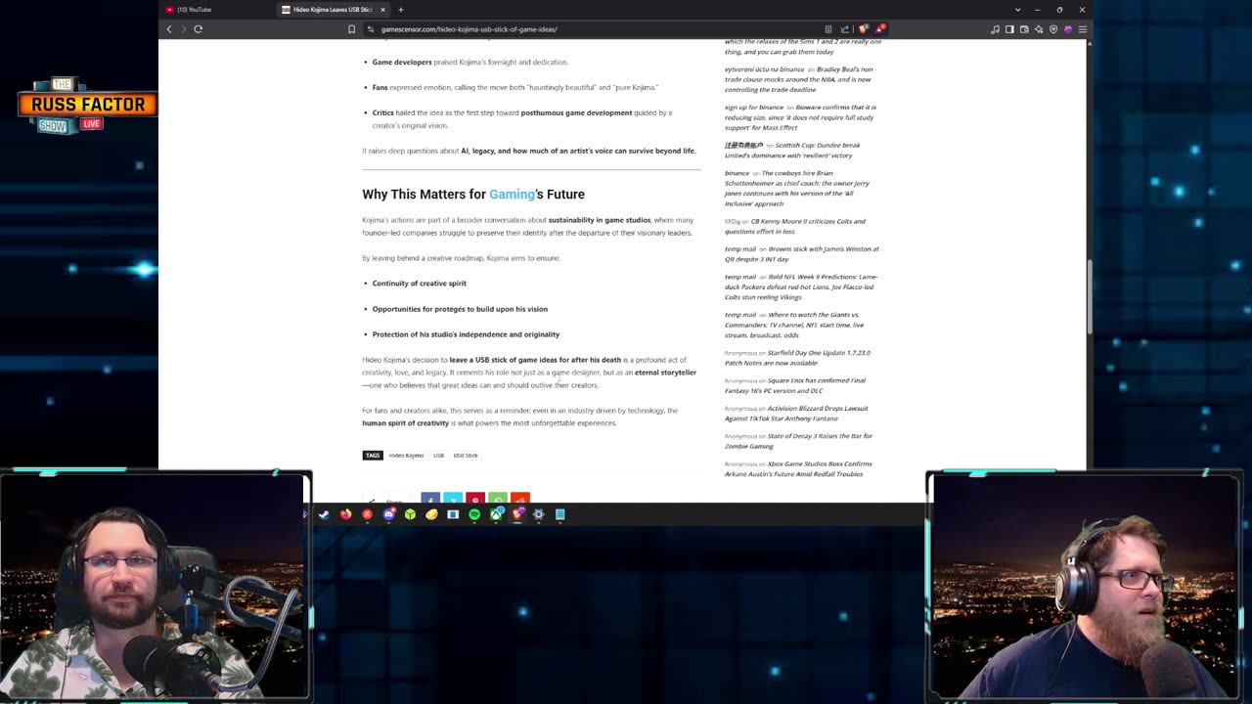Click the Brave VPN shield icon
The image size is (1252, 704).
(1053, 29)
